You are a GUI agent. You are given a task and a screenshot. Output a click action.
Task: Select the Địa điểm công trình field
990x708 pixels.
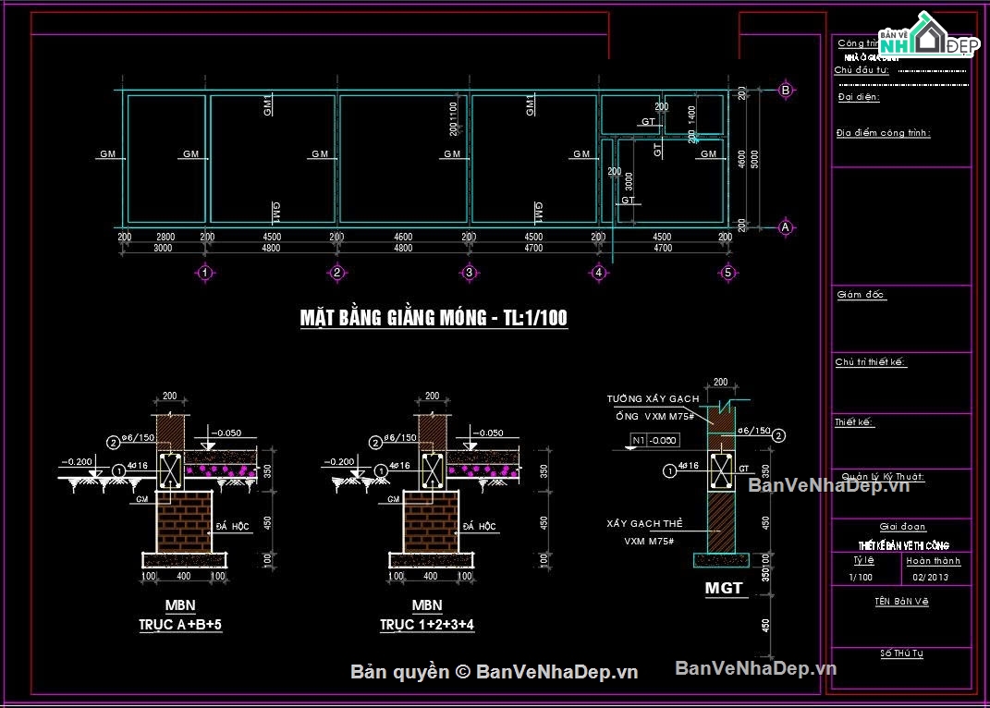tap(883, 133)
